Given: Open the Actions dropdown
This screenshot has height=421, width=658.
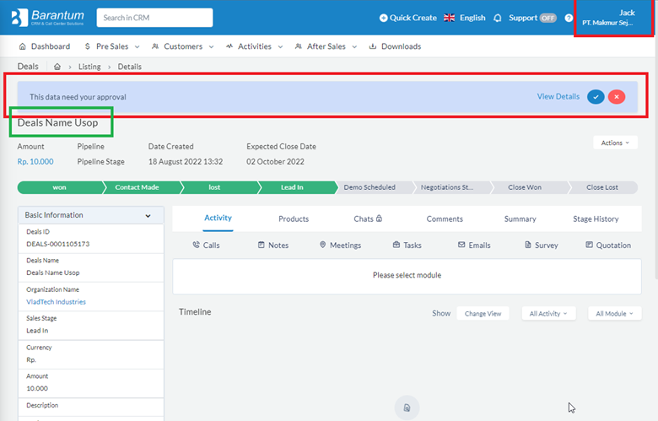Looking at the screenshot, I should click(x=615, y=143).
